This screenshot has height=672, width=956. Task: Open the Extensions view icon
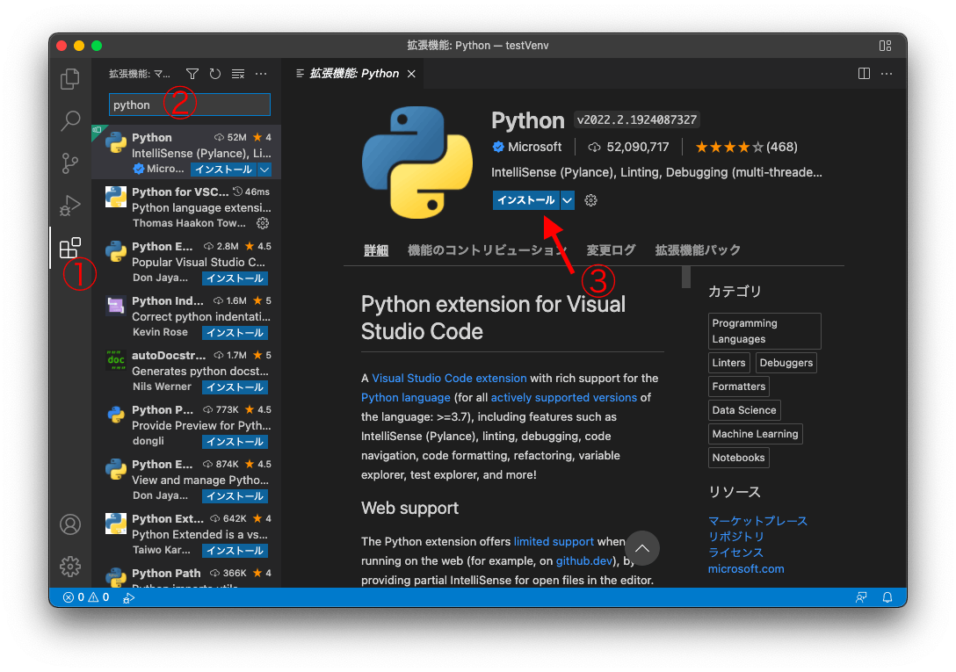(70, 248)
